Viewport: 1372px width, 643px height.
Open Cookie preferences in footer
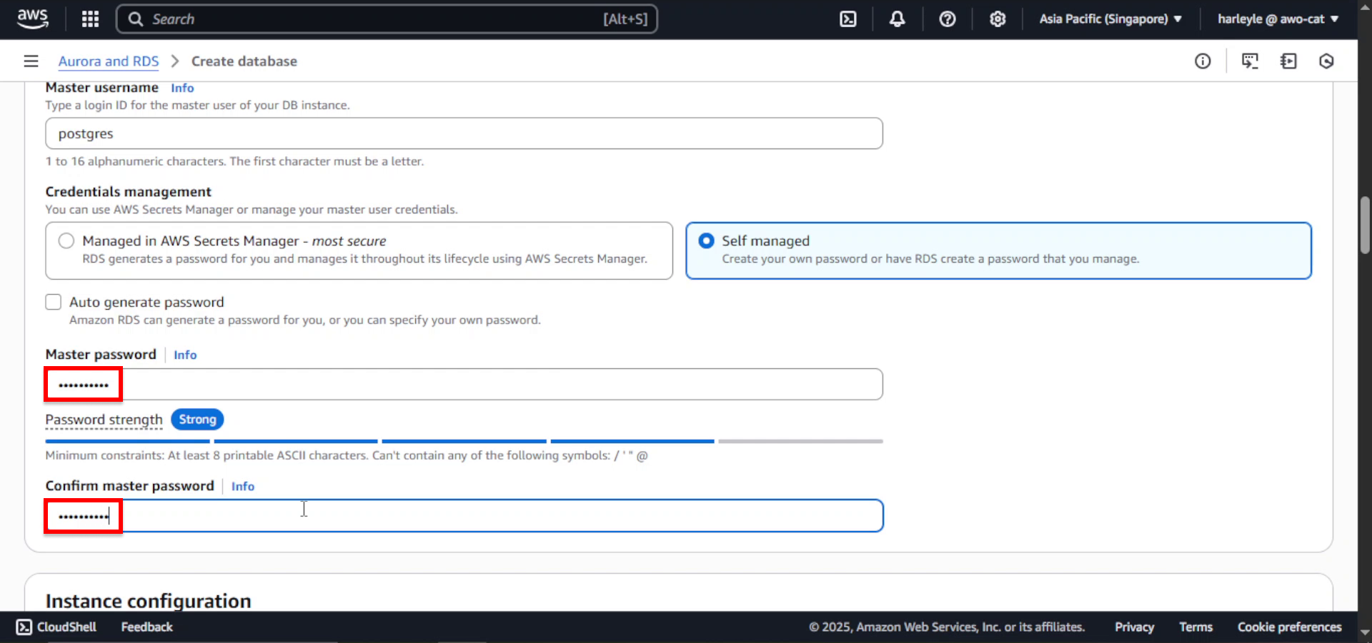point(1289,627)
